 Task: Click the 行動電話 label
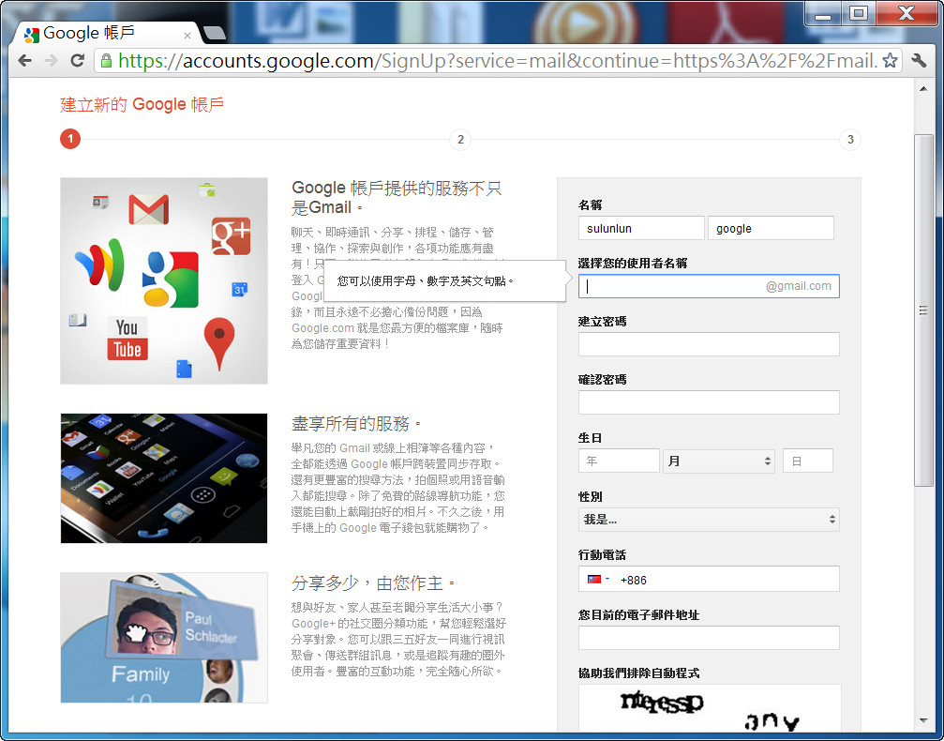tap(602, 555)
